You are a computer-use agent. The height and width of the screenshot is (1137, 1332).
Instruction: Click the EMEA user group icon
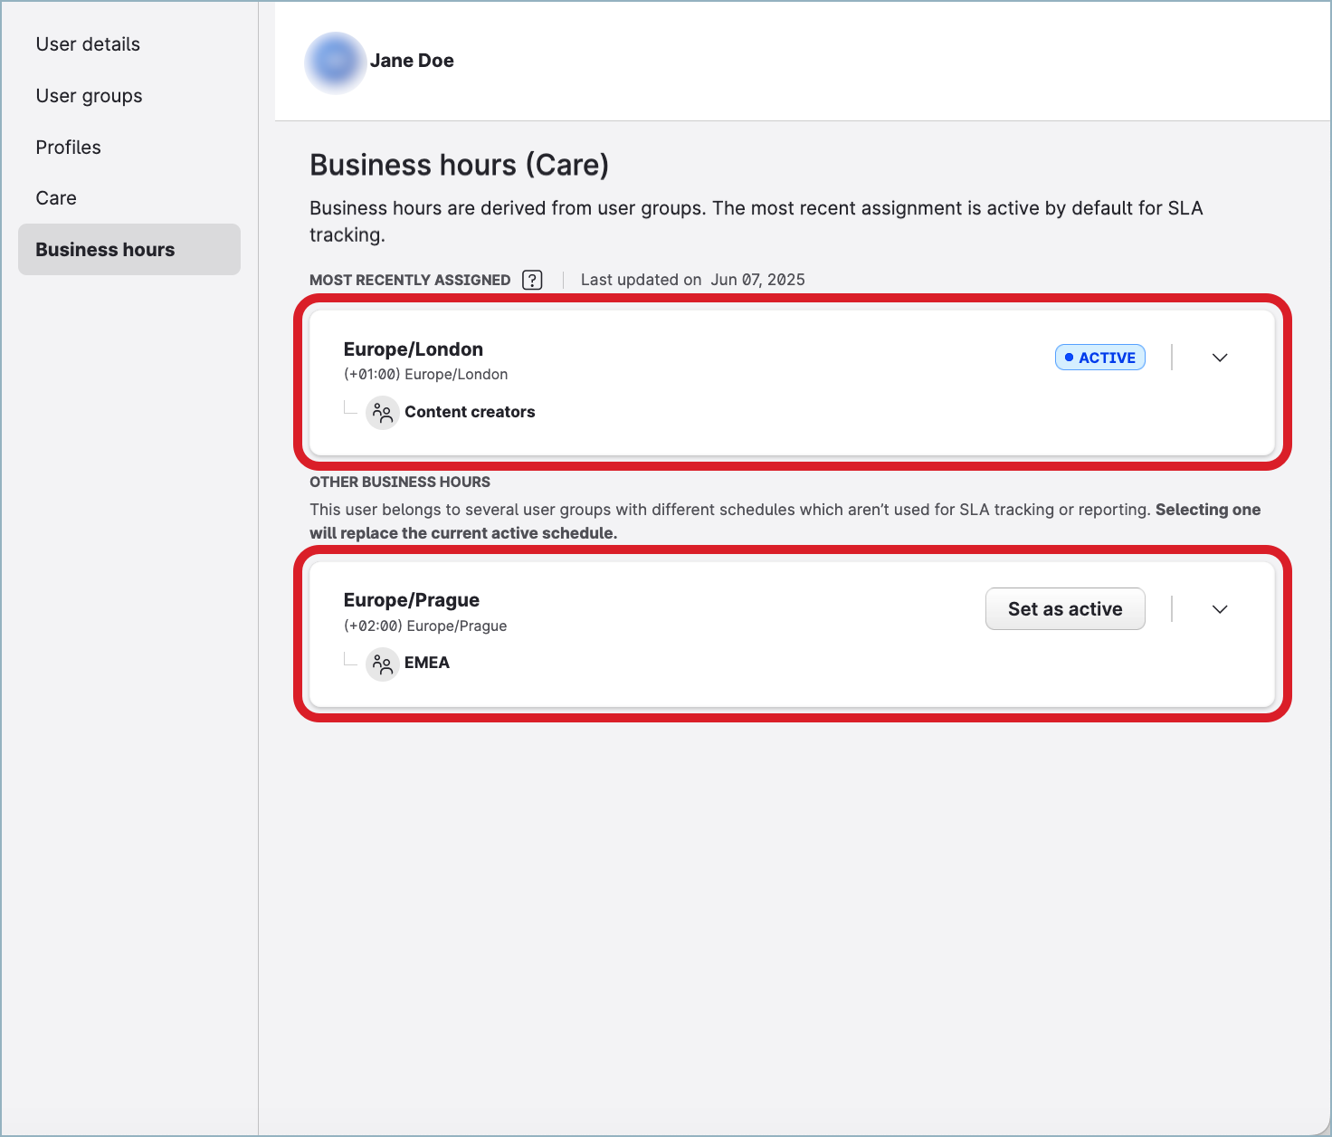point(383,664)
